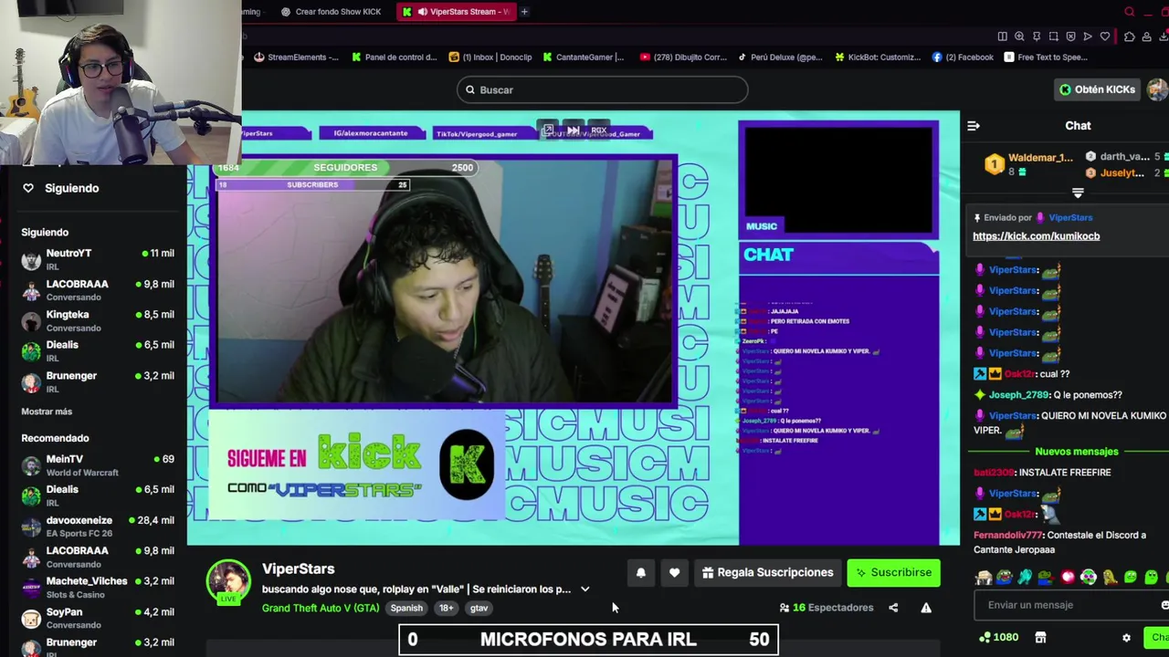Open the pinned kick.com/kumikocb link
Image resolution: width=1169 pixels, height=657 pixels.
(1036, 236)
